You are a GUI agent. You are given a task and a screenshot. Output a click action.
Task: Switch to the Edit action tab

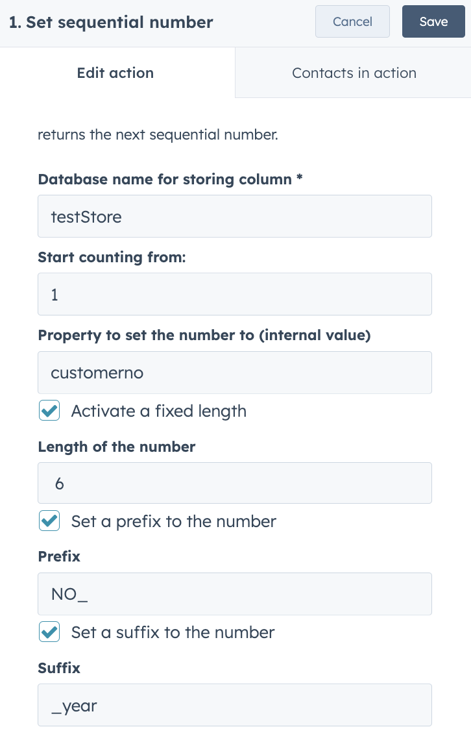[115, 73]
